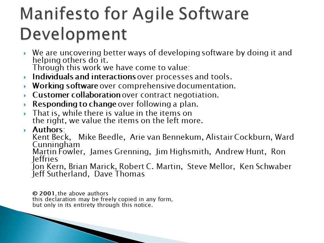Click the bullet arrow beside 'That is, while'
Screen dimensions: 324x243
(25, 114)
